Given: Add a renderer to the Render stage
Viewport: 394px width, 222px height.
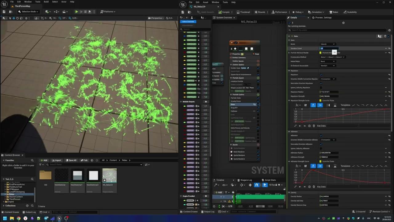Looking at the screenshot, I should click(x=258, y=145).
